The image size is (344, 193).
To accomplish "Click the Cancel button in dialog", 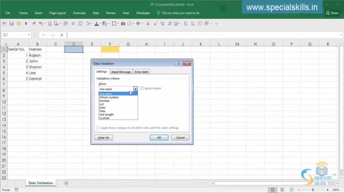I will [x=180, y=138].
